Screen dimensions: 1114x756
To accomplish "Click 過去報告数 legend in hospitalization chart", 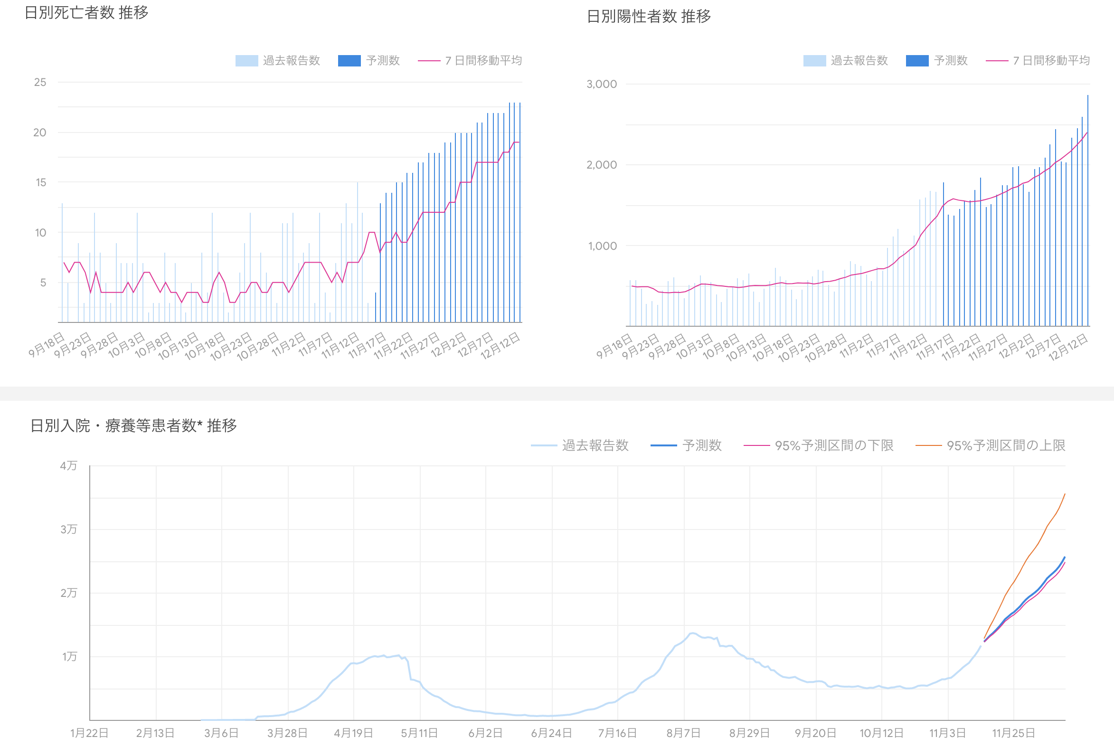I will (579, 445).
